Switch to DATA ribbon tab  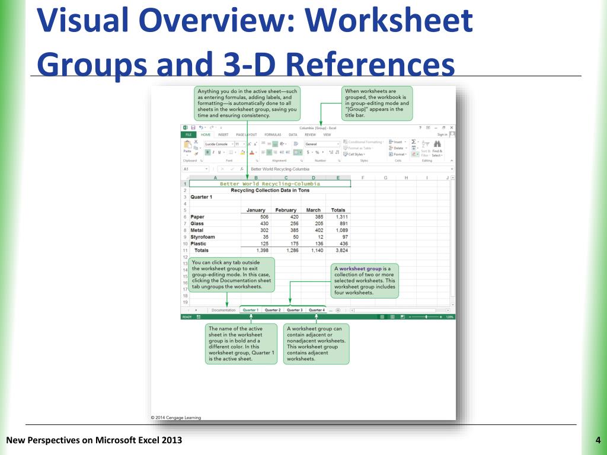coord(293,134)
